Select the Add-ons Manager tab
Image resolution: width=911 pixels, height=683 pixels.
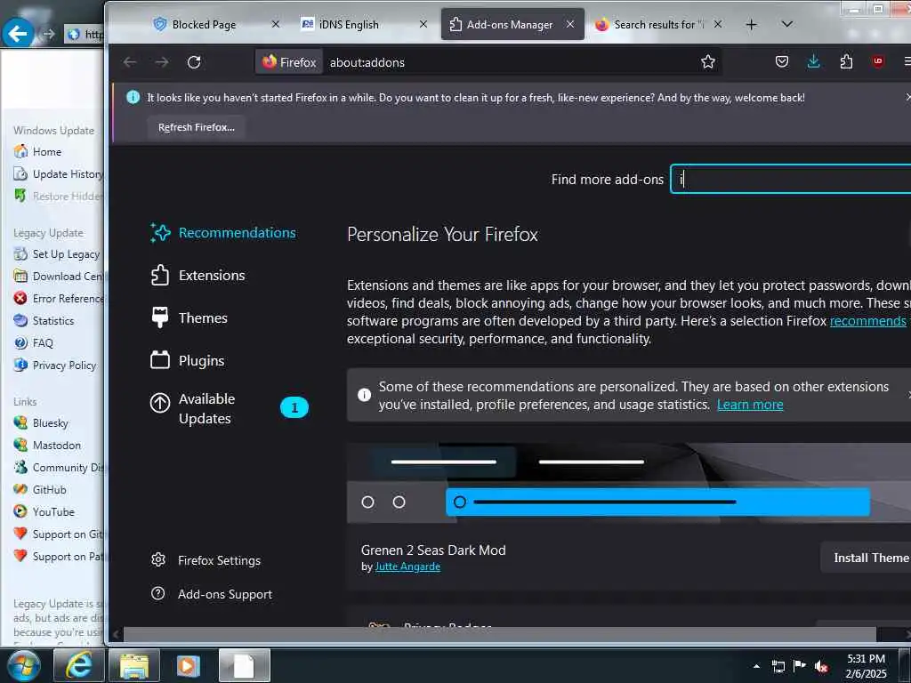[x=512, y=24]
